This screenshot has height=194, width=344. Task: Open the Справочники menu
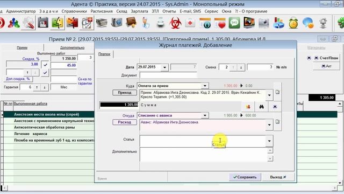[74, 11]
